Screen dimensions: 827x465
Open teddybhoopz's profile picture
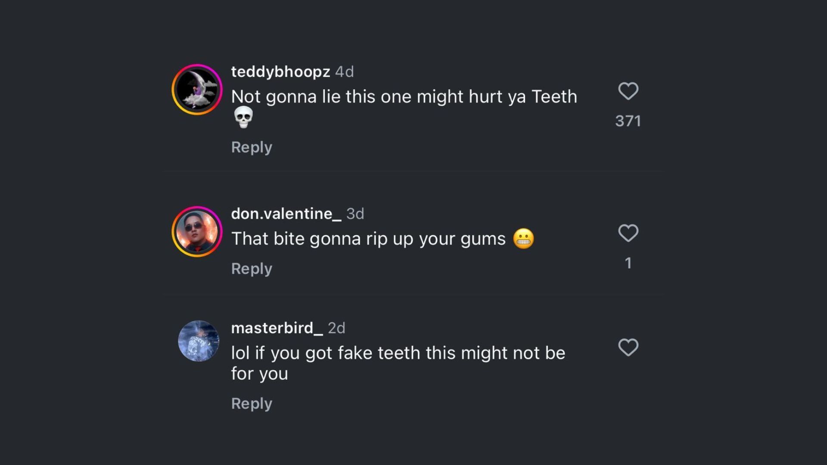pyautogui.click(x=197, y=90)
